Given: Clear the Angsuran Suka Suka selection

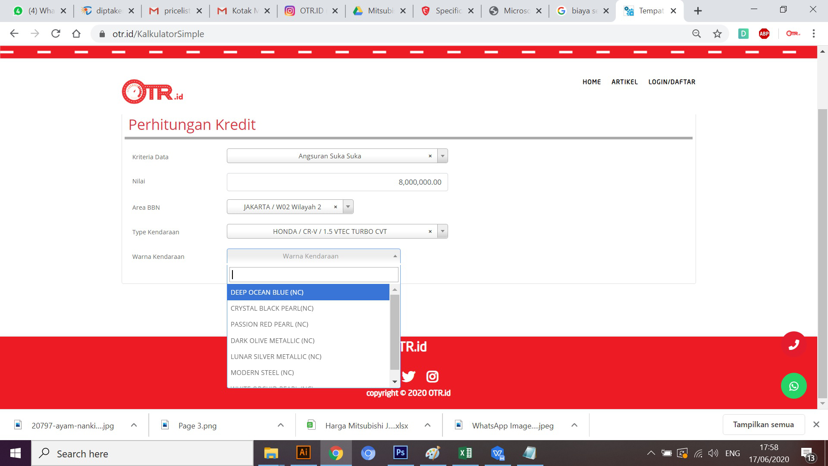Looking at the screenshot, I should coord(430,156).
